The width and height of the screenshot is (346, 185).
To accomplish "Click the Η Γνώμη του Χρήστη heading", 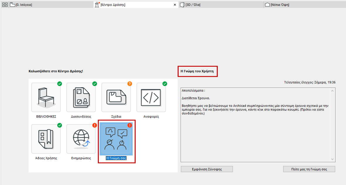I will point(197,71).
